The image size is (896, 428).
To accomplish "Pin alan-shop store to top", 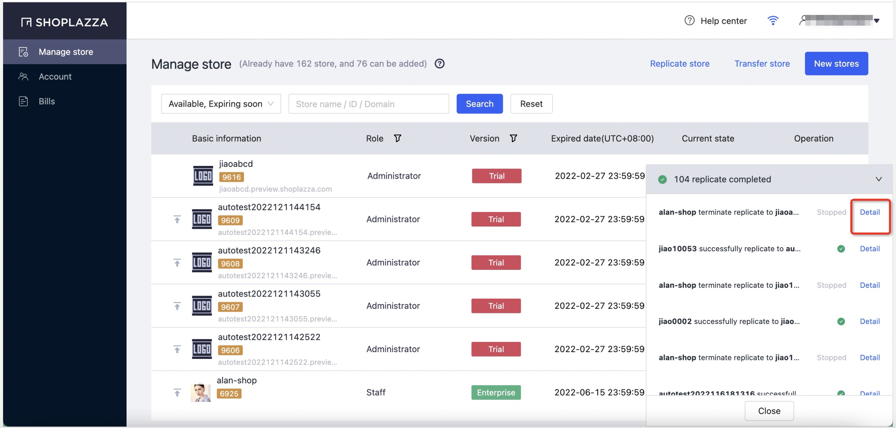I will click(177, 392).
